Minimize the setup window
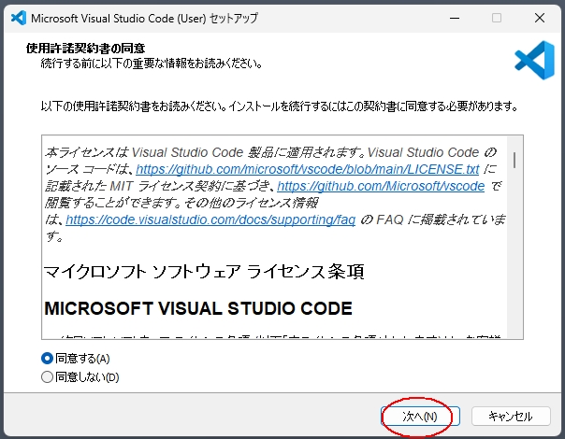This screenshot has height=439, width=565. [453, 18]
